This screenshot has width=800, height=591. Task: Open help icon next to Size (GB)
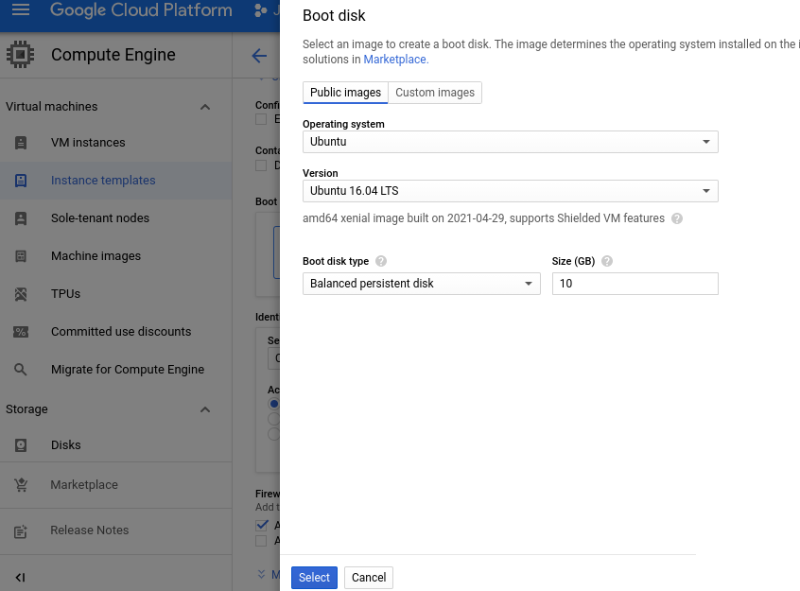point(607,261)
